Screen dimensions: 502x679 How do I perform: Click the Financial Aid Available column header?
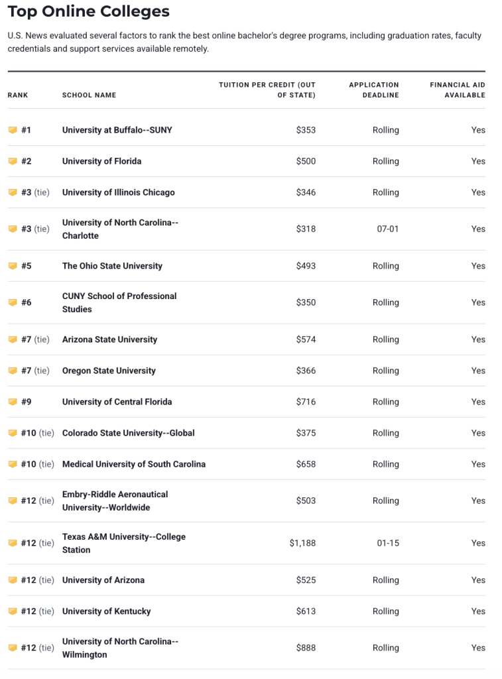457,90
